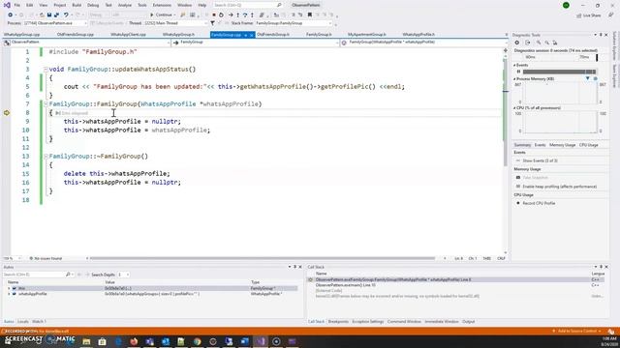Click Add to Source Control

pyautogui.click(x=577, y=331)
